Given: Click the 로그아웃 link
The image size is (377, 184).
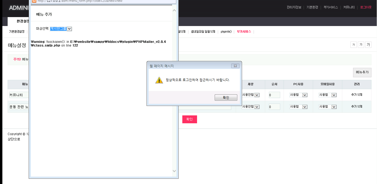Looking at the screenshot, I should (x=366, y=7).
